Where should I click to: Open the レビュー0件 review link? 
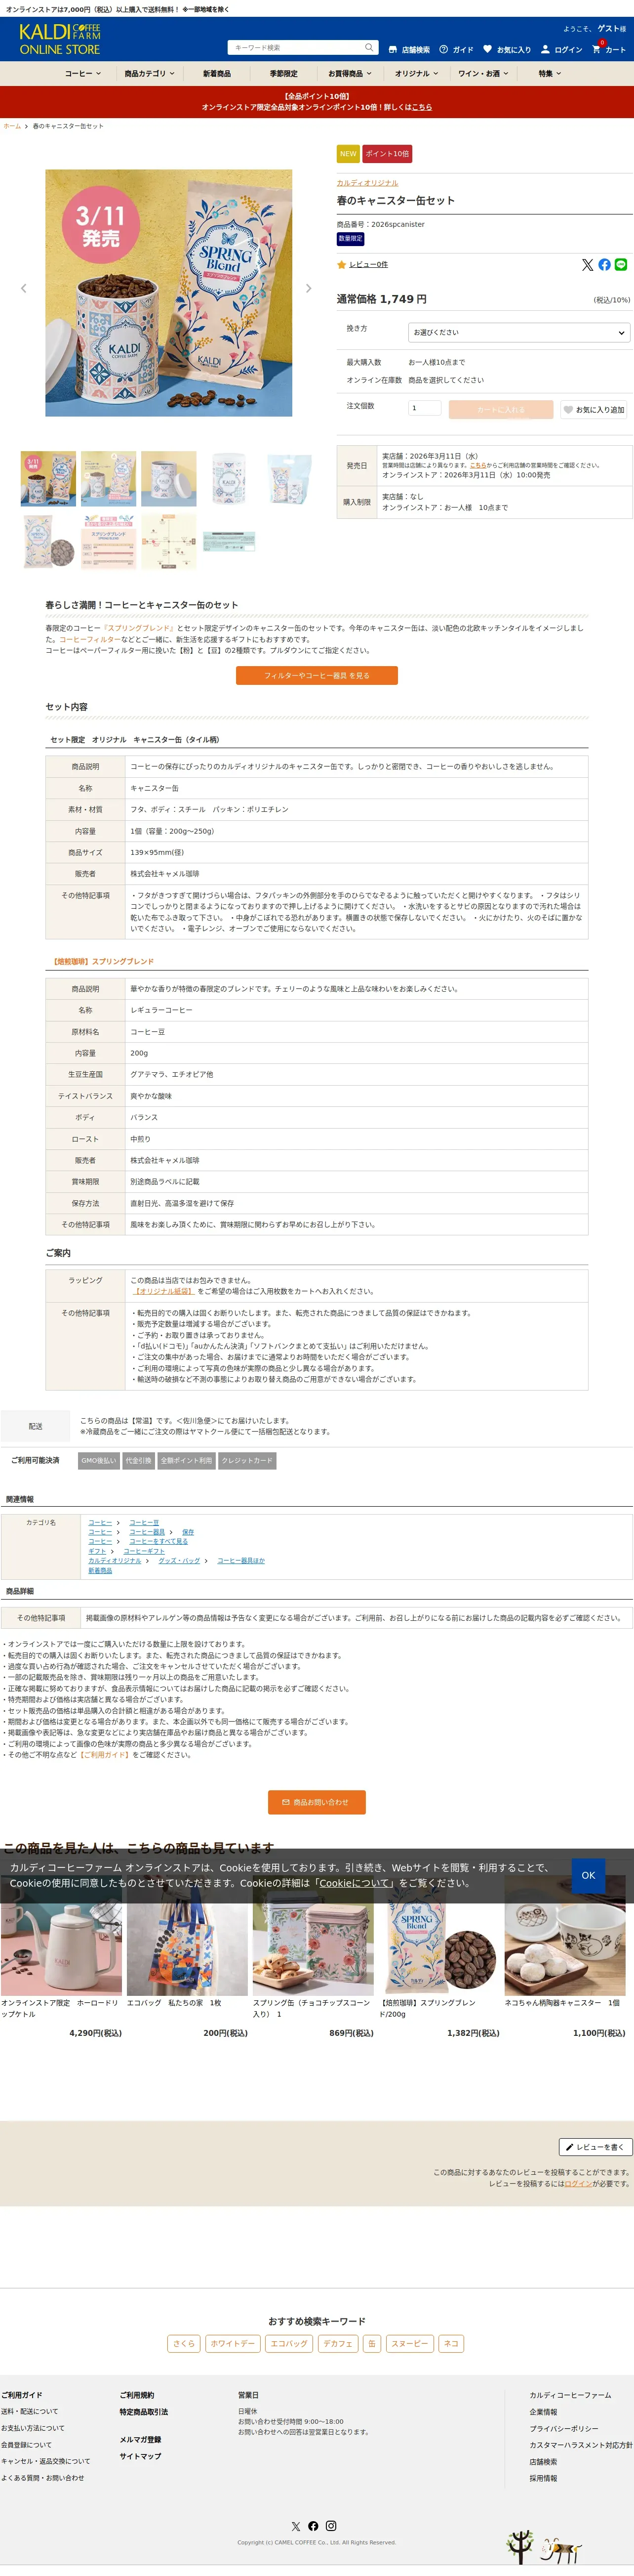click(368, 265)
